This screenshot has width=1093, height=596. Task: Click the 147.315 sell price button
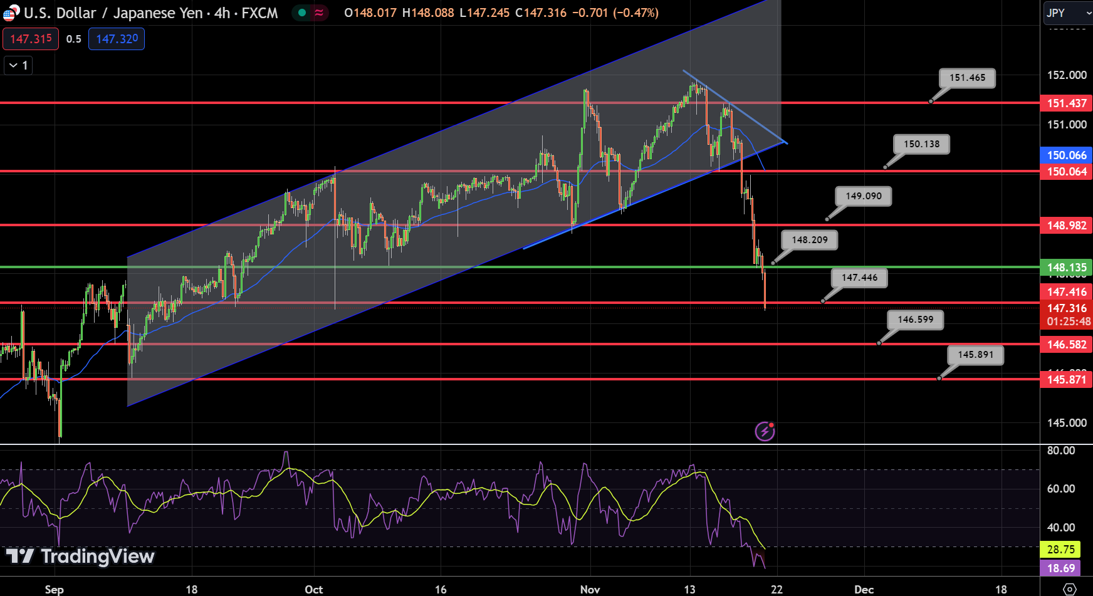pos(31,39)
